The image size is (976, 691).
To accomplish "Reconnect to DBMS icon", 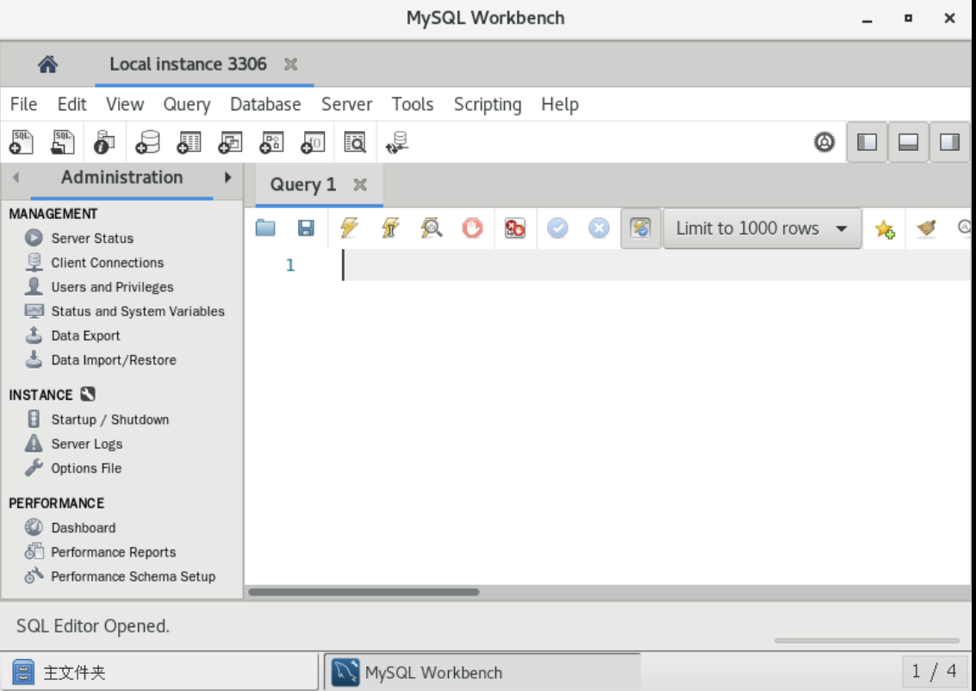I will pos(397,142).
